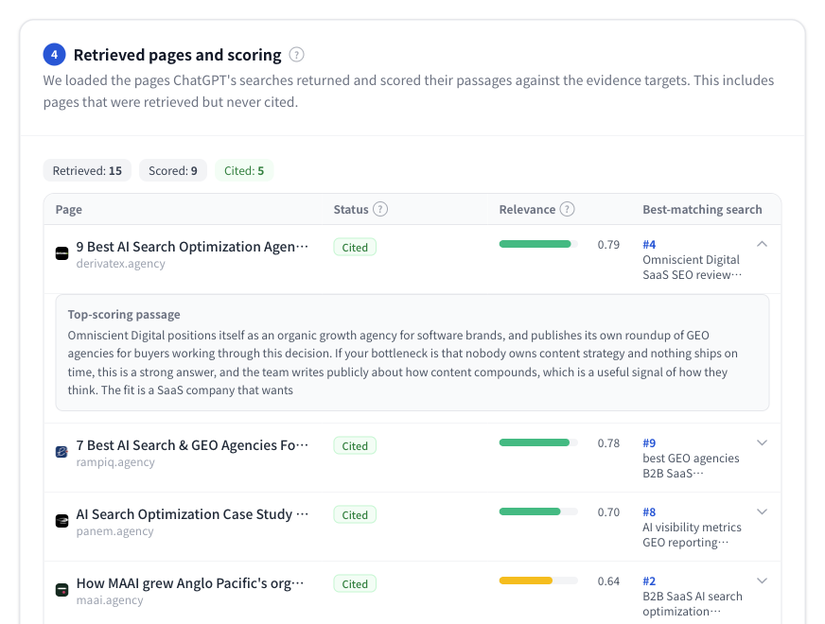The width and height of the screenshot is (825, 624).
Task: Select the Scored: 9 filter chip
Action: pos(173,171)
